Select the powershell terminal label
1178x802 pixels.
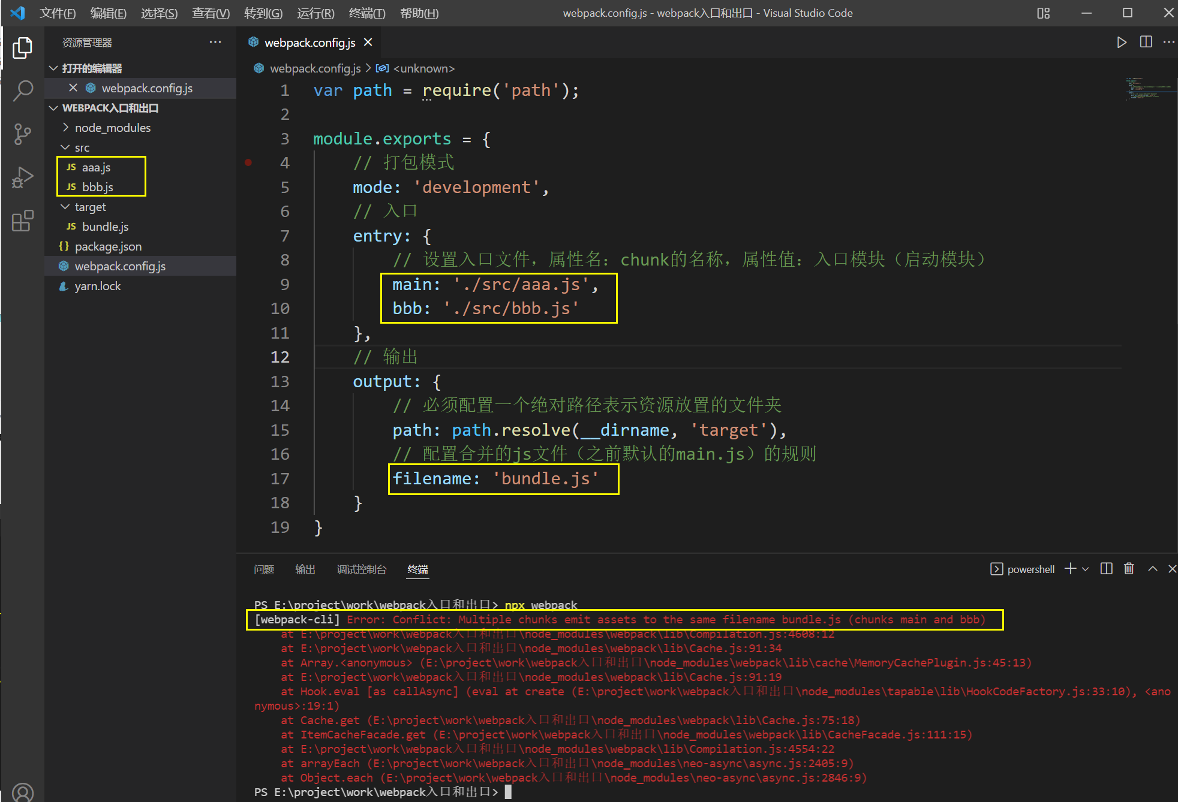(x=1030, y=569)
